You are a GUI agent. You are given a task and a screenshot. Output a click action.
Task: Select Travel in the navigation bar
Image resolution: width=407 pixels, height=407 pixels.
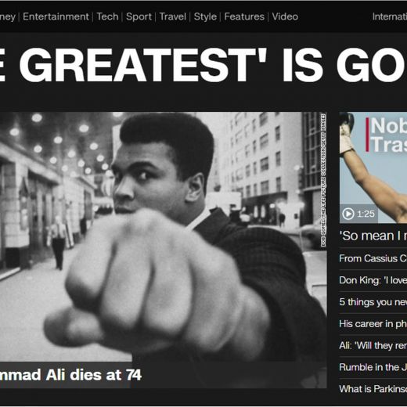coord(173,16)
